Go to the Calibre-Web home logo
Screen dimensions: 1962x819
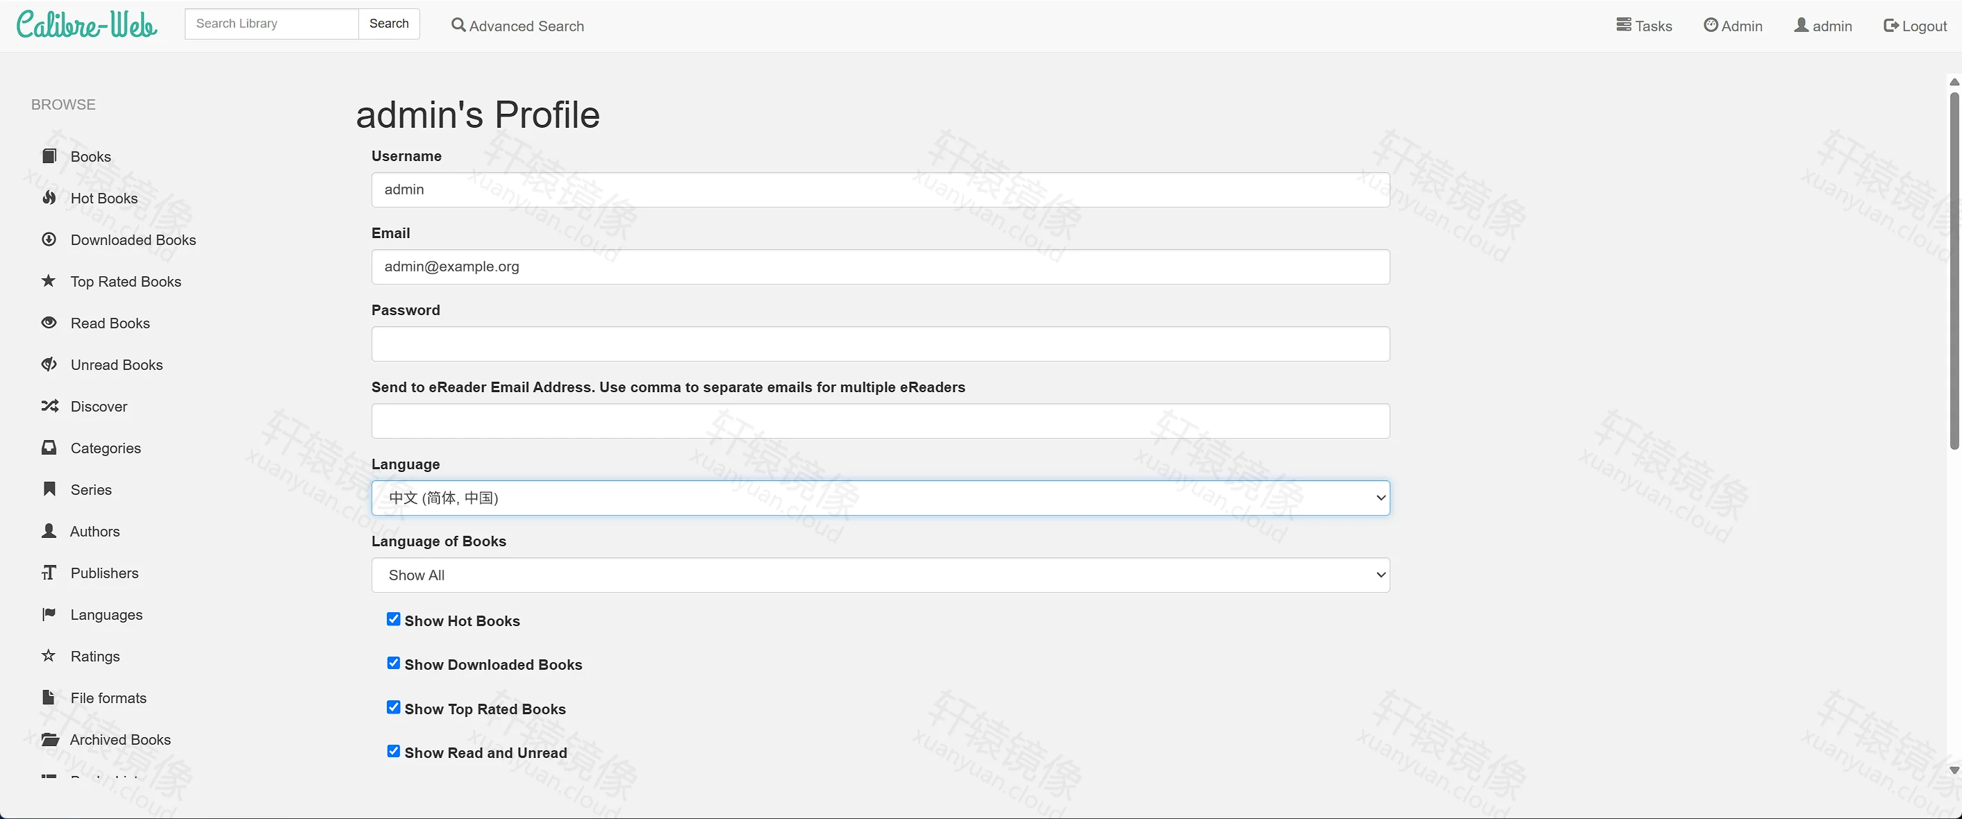(87, 24)
